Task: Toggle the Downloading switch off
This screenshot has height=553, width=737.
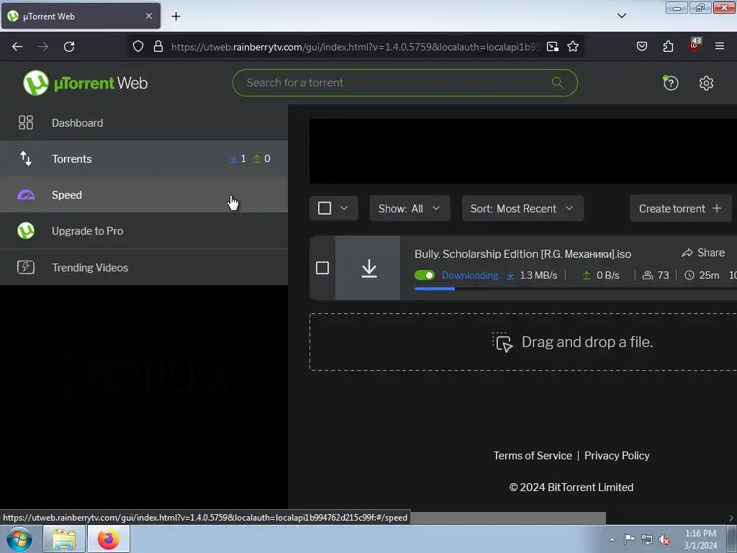Action: pos(425,275)
